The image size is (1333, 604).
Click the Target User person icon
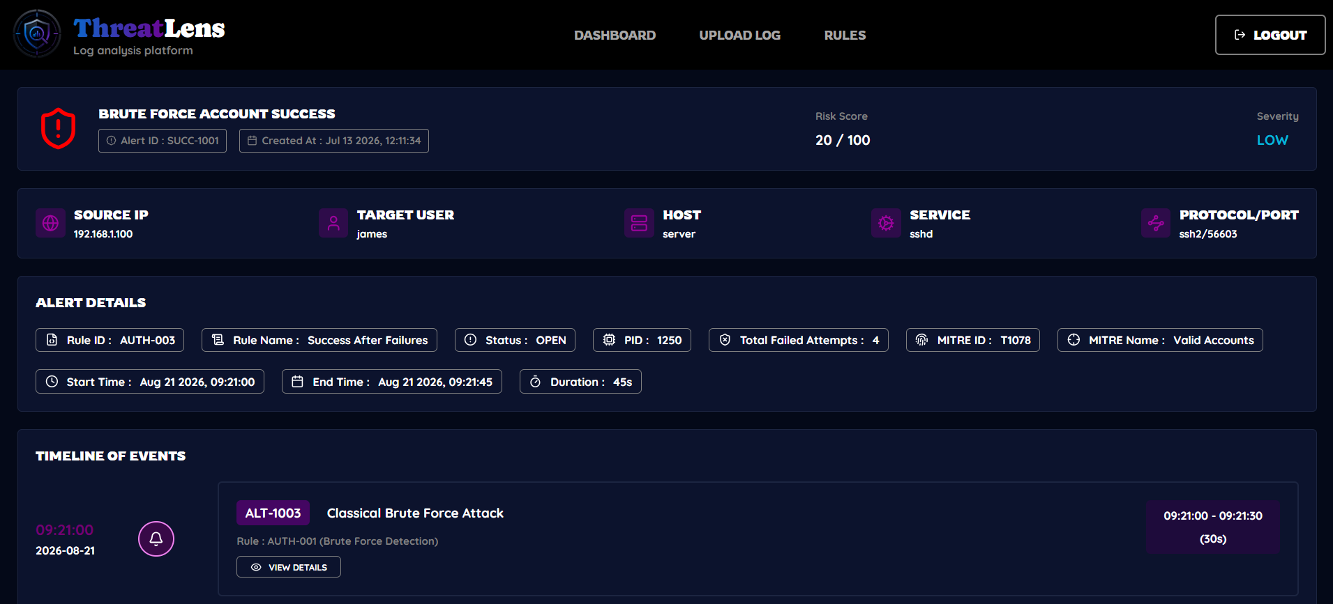pos(333,223)
